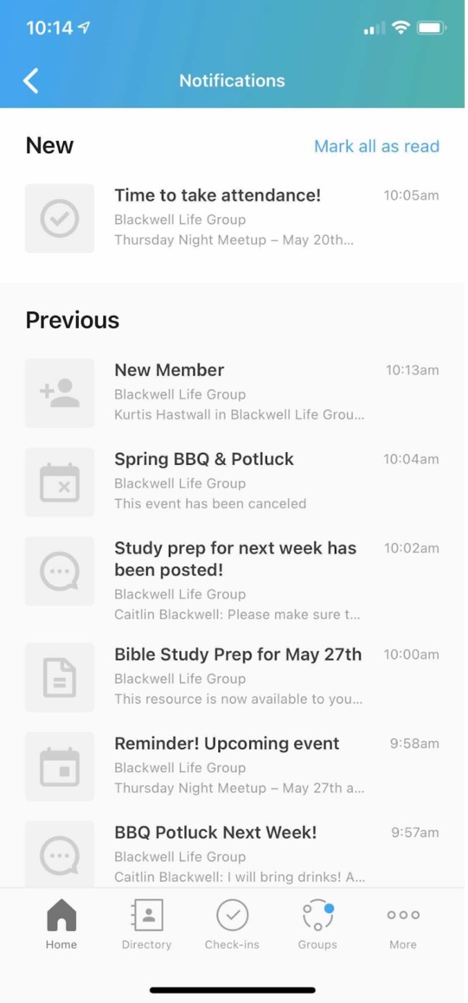
Task: Click the New Member add-person icon
Action: coord(60,393)
